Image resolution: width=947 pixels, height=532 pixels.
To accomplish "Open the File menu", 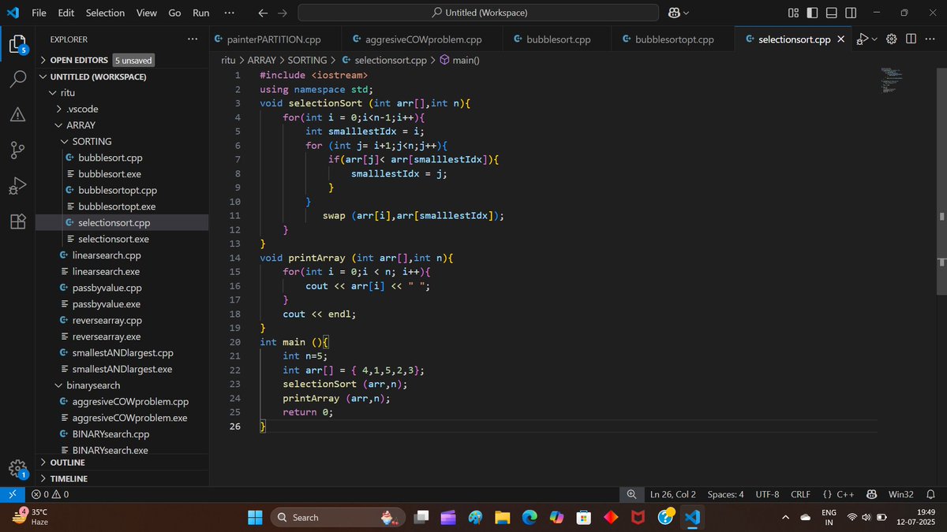I will [x=39, y=13].
